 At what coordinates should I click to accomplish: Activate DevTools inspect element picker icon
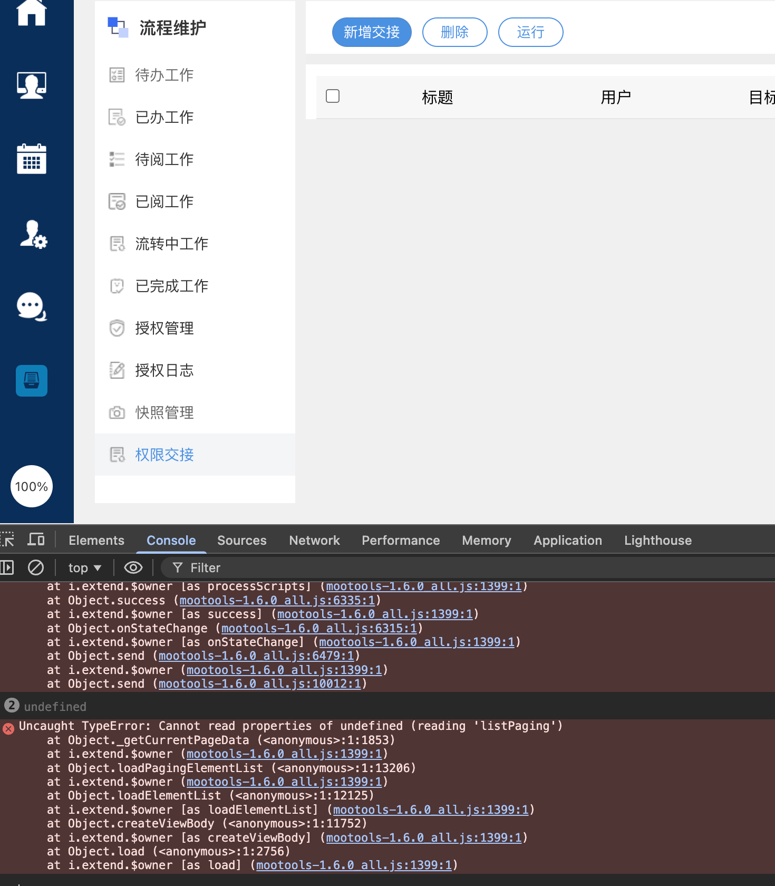click(x=7, y=540)
